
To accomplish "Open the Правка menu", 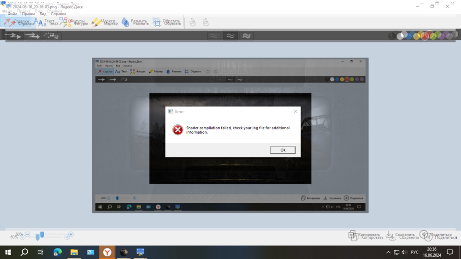I will (x=28, y=14).
